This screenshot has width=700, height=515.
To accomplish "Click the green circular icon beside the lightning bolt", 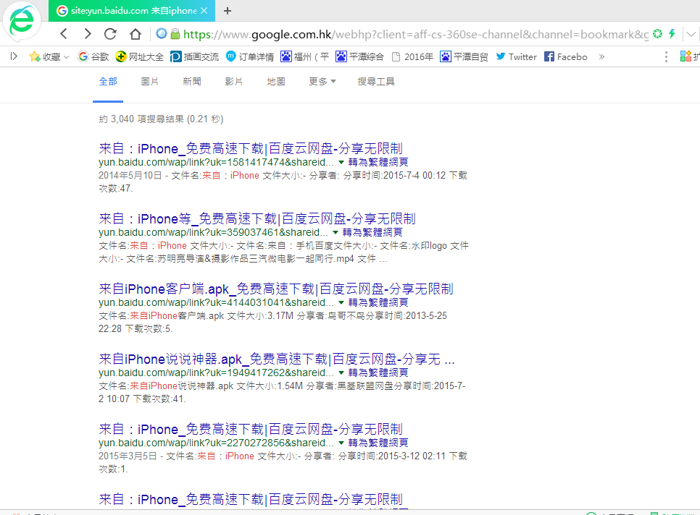I will [657, 33].
